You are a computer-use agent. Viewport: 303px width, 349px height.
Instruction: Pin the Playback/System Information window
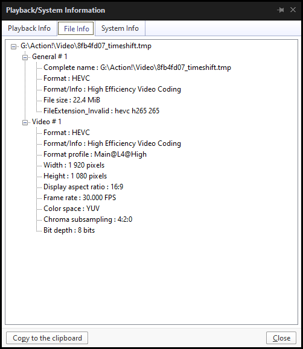(x=281, y=10)
